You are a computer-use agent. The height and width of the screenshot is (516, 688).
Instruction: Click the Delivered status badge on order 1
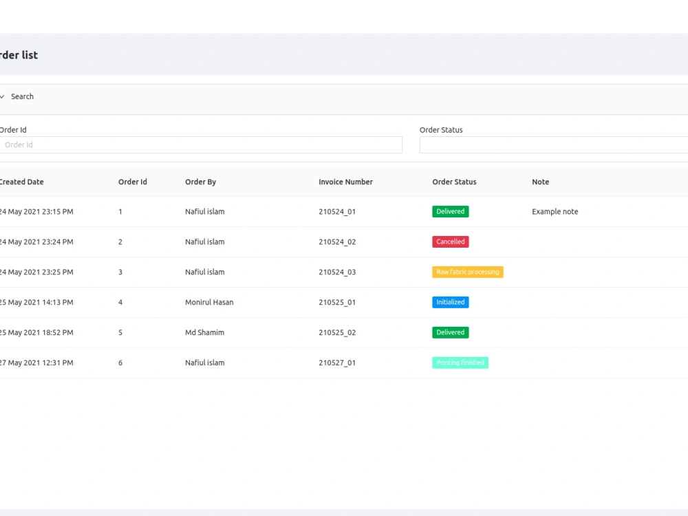[450, 211]
